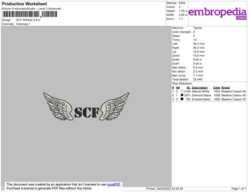Select the zoom value '1:1'
This screenshot has height=192, width=248.
181,19
